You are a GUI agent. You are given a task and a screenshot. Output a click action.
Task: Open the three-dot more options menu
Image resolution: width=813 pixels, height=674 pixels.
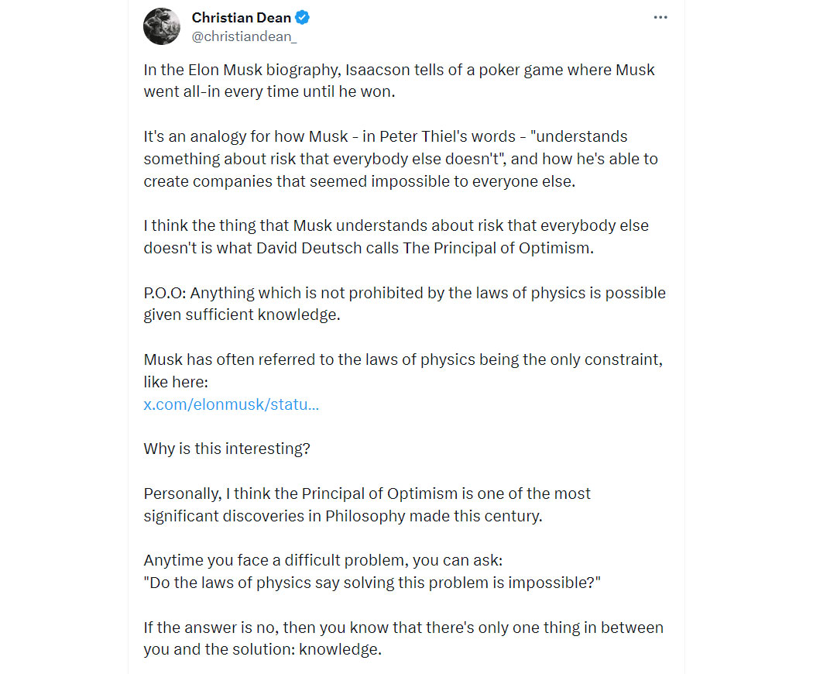click(660, 18)
